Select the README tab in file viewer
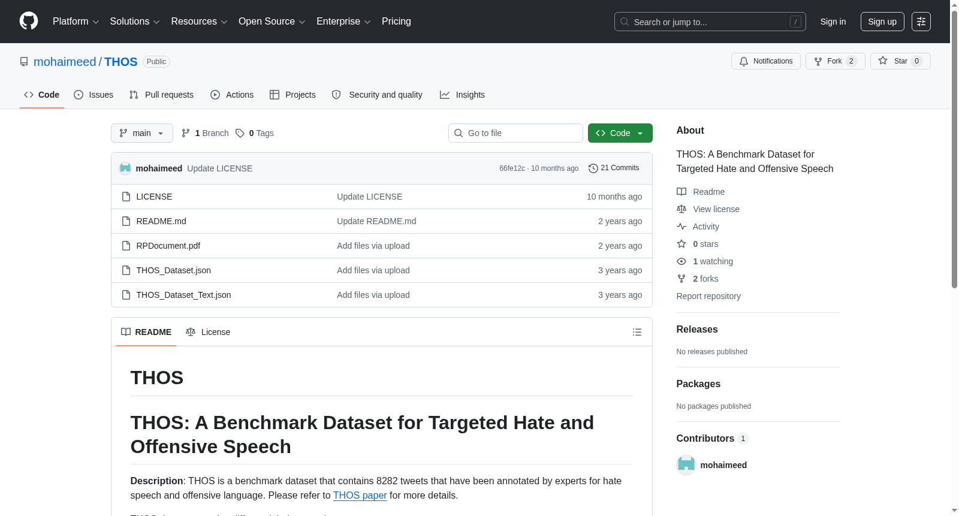The height and width of the screenshot is (516, 959). tap(146, 332)
